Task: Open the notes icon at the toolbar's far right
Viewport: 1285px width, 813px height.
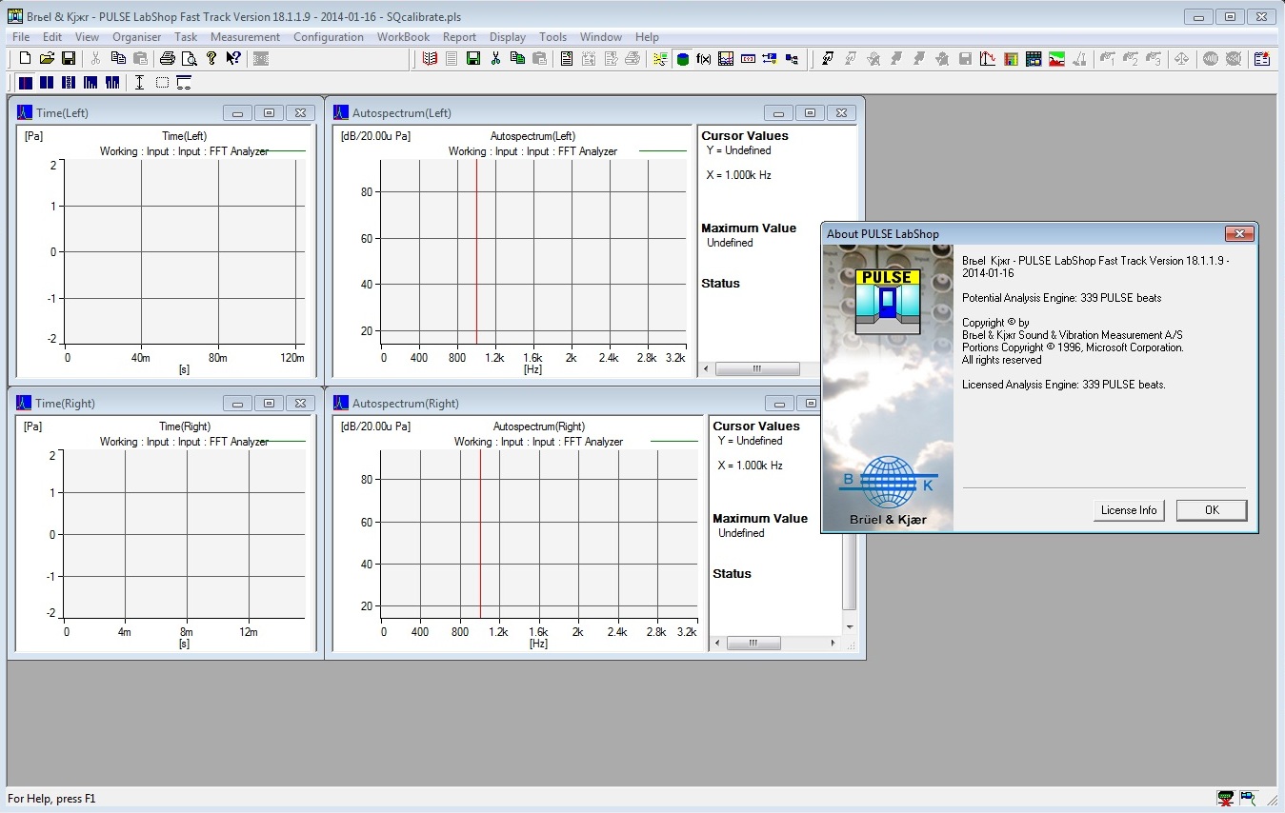Action: [x=1262, y=59]
